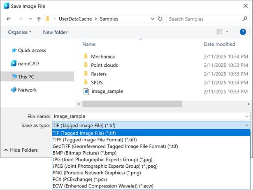Click the search magnifier icon

coord(245,19)
